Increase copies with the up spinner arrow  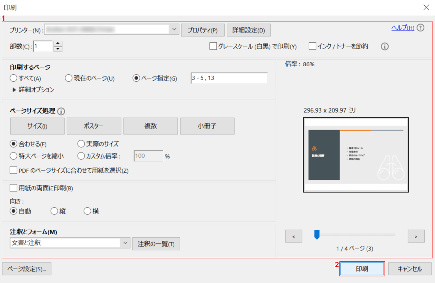(58, 44)
